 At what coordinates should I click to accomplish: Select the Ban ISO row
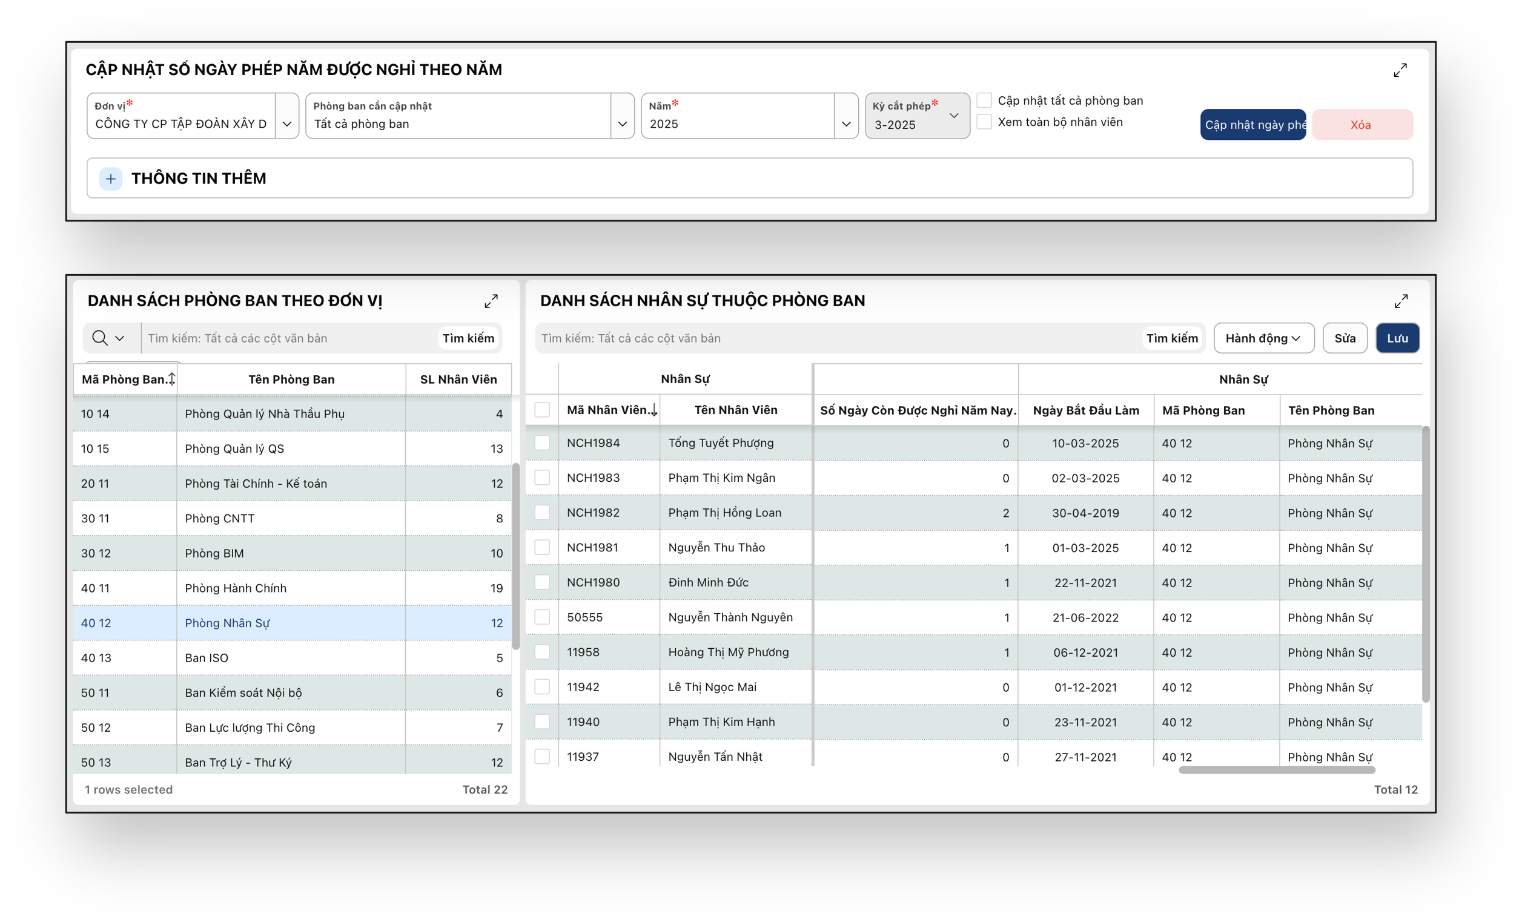coord(292,657)
